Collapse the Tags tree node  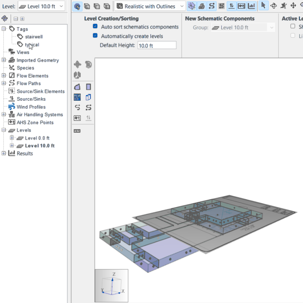tap(3, 29)
